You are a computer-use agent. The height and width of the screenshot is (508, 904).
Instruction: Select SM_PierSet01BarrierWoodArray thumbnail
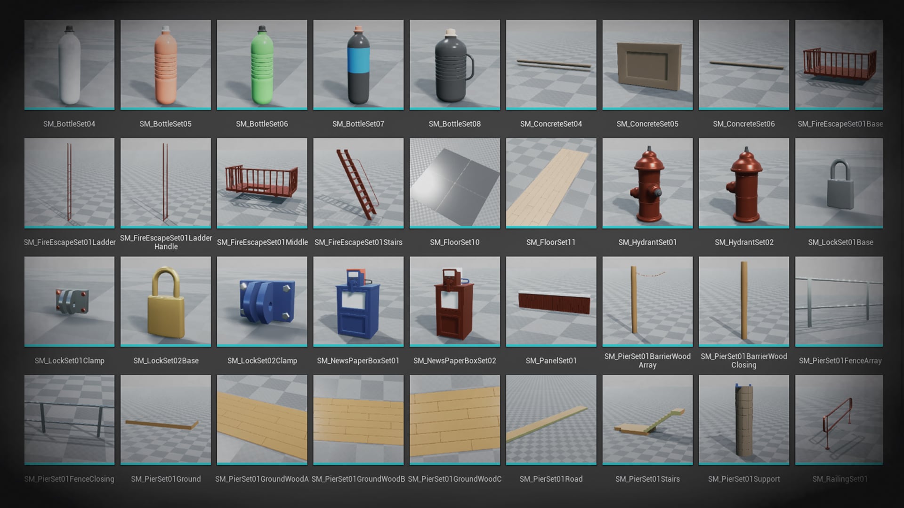[x=647, y=302]
